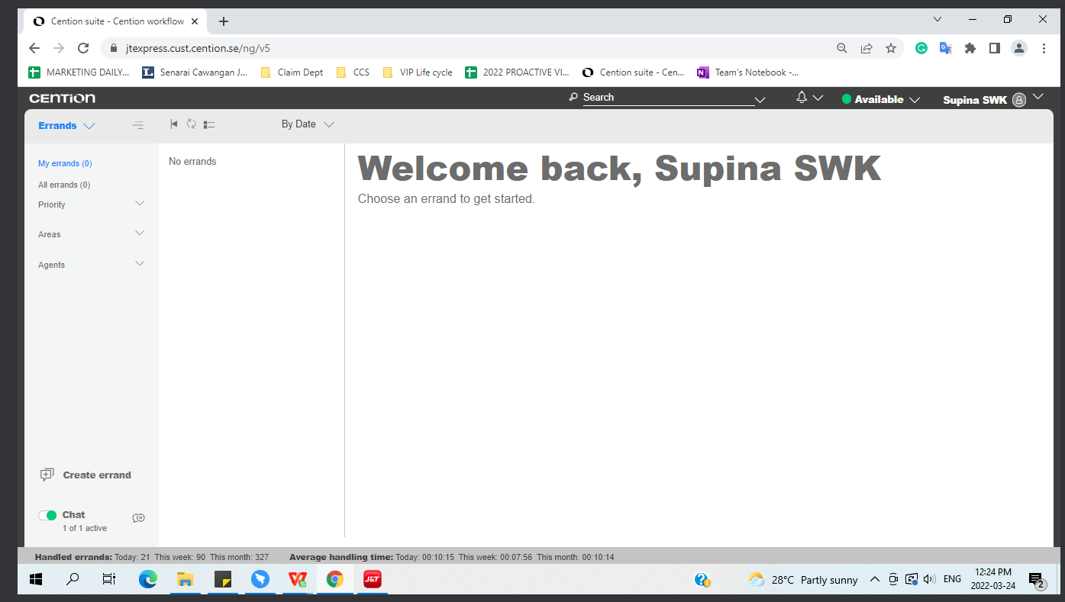1065x602 pixels.
Task: Switch the errand list view layout icon
Action: click(209, 124)
